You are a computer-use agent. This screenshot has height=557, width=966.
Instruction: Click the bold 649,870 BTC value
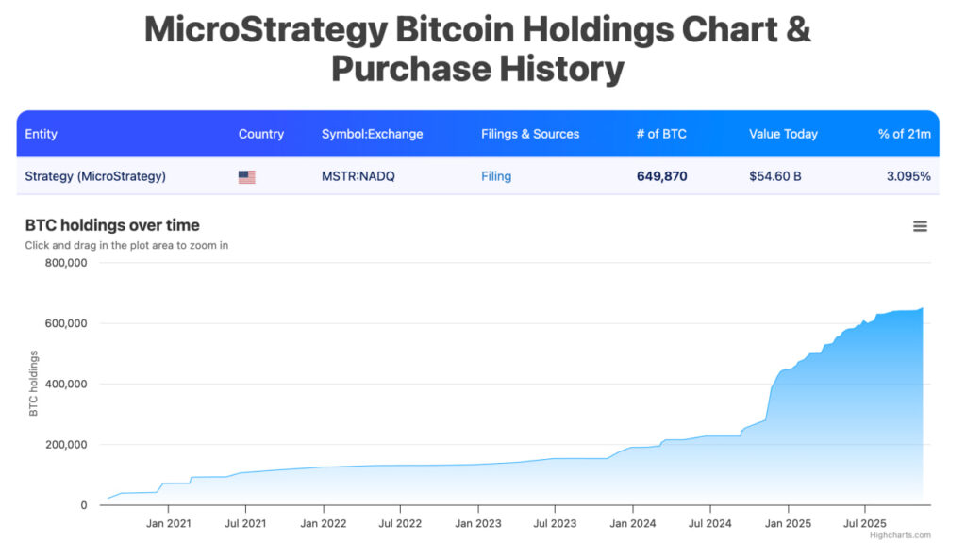tap(663, 175)
